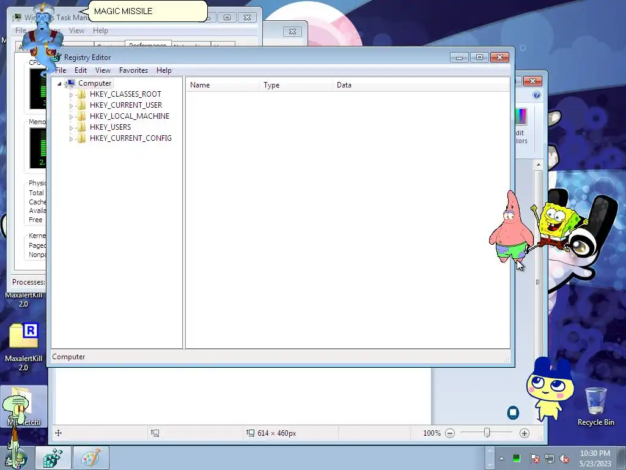The image size is (626, 470).
Task: Expand the HKEY_CURRENT_USER key arrow
Action: [x=71, y=105]
